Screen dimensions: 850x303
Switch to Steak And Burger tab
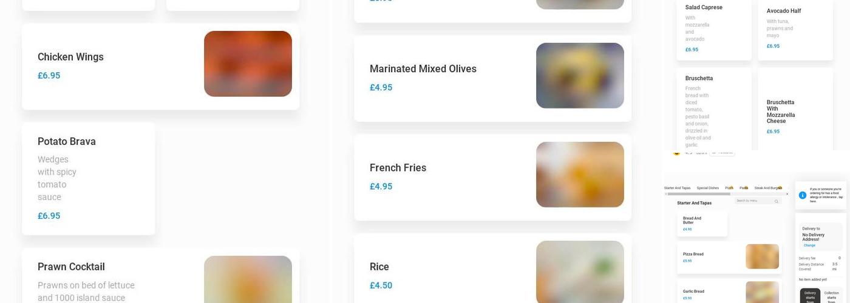click(x=767, y=188)
